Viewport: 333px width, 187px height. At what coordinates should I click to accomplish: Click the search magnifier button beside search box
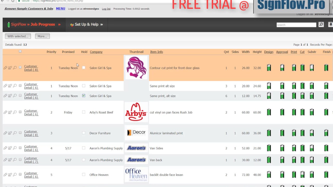pos(321,24)
